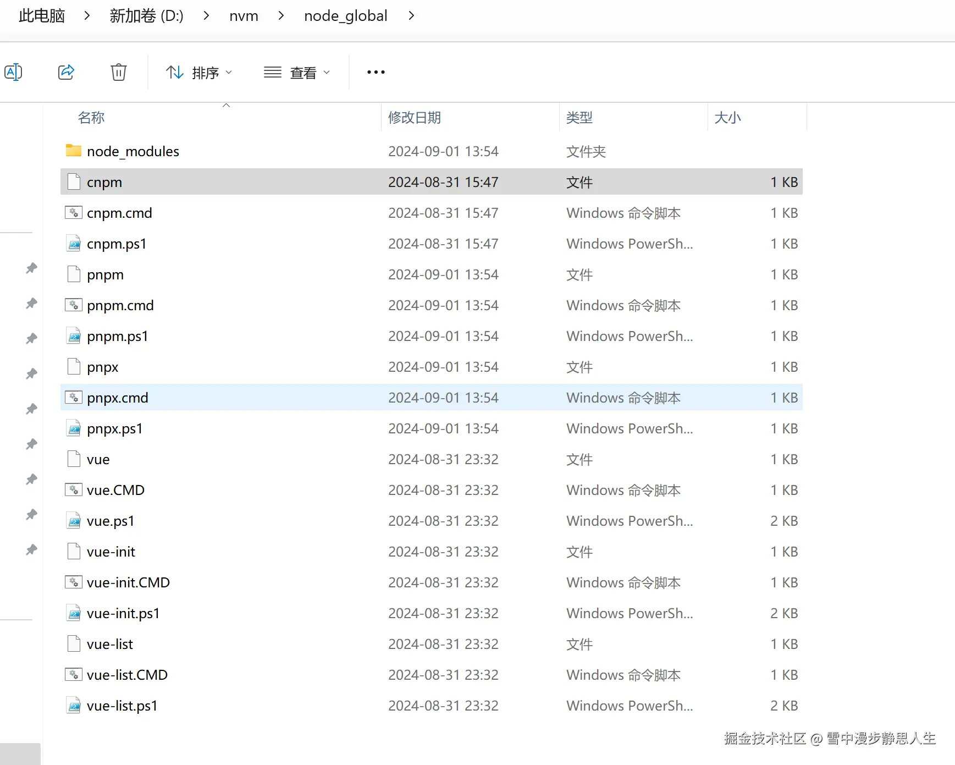Click the date of the cnpm.ps1 row
The width and height of the screenshot is (955, 765).
[x=443, y=244]
